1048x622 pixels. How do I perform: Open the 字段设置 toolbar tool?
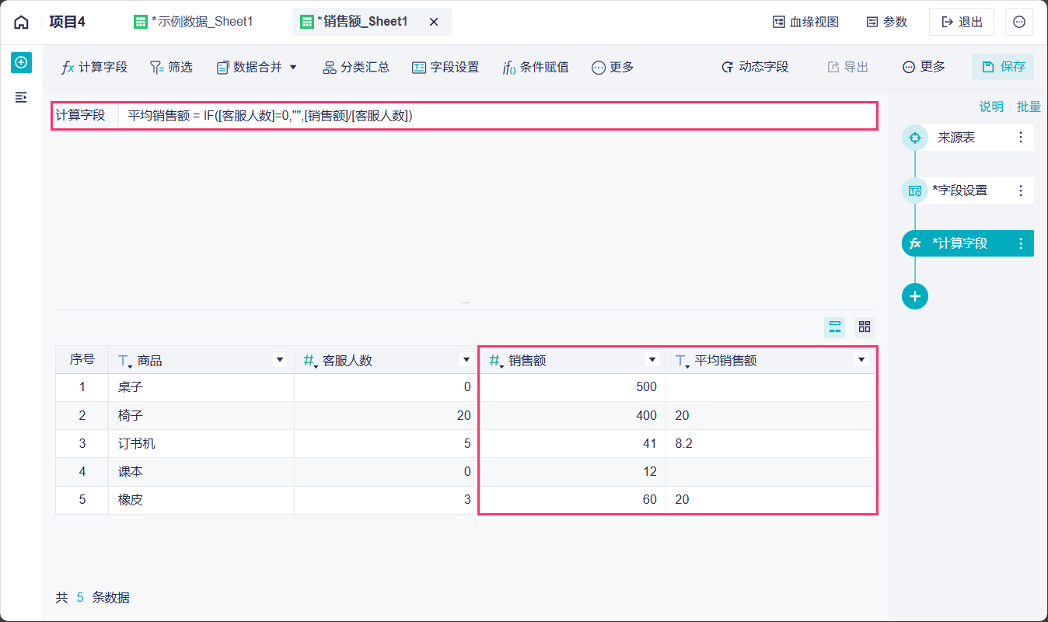point(445,67)
